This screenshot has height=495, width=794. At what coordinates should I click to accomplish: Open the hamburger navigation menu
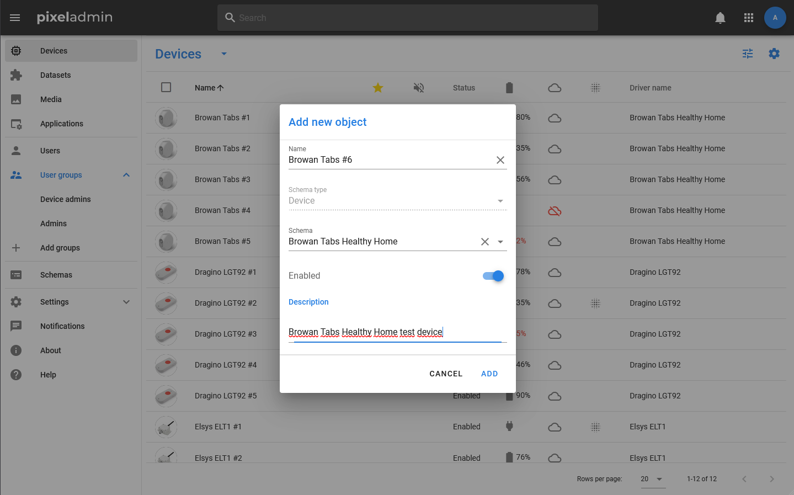(x=15, y=18)
